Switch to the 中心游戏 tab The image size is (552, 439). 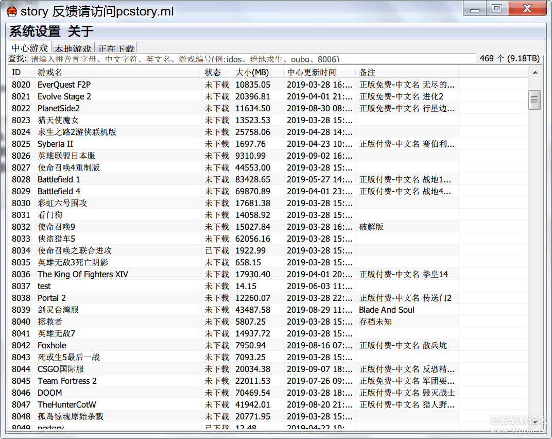click(x=29, y=48)
